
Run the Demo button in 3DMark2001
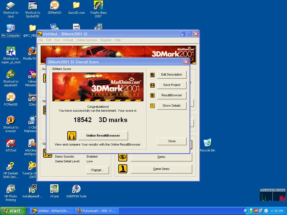tap(161, 157)
